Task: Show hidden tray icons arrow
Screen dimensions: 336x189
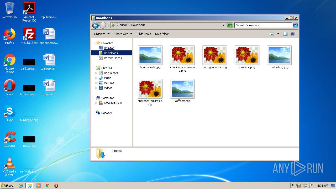Action: click(x=293, y=185)
